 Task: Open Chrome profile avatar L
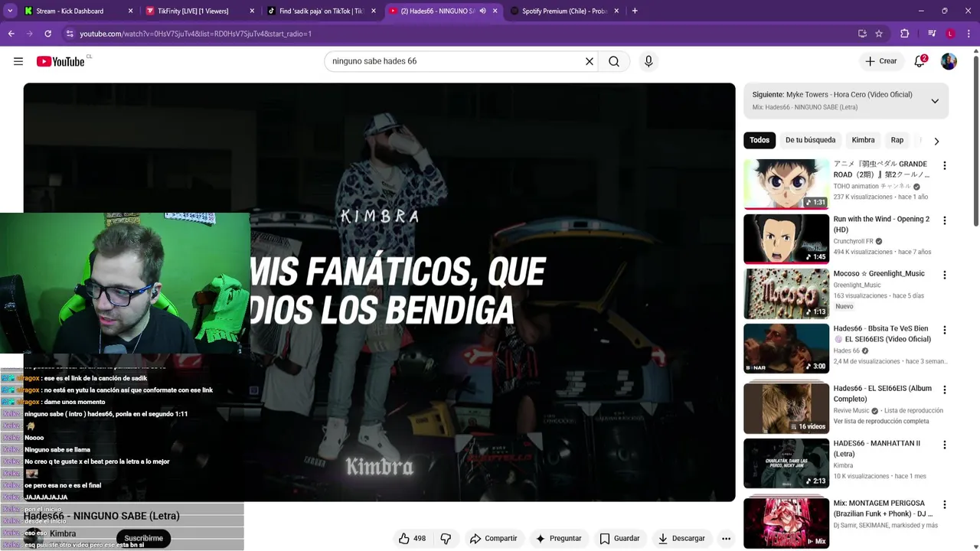click(x=950, y=34)
